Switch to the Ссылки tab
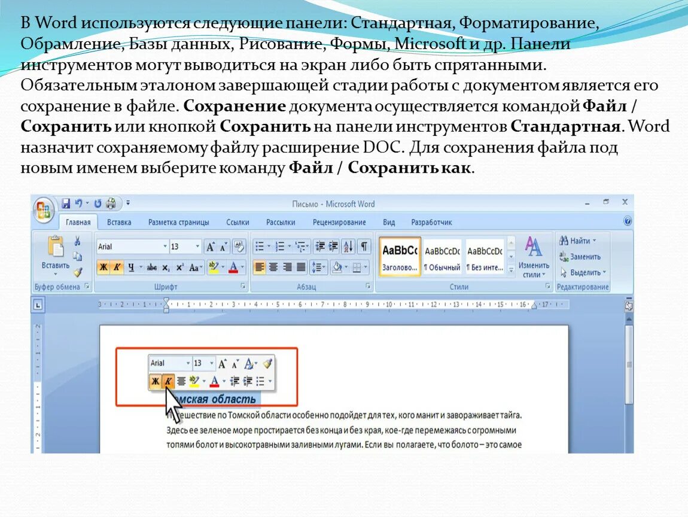The width and height of the screenshot is (688, 517). [x=238, y=223]
